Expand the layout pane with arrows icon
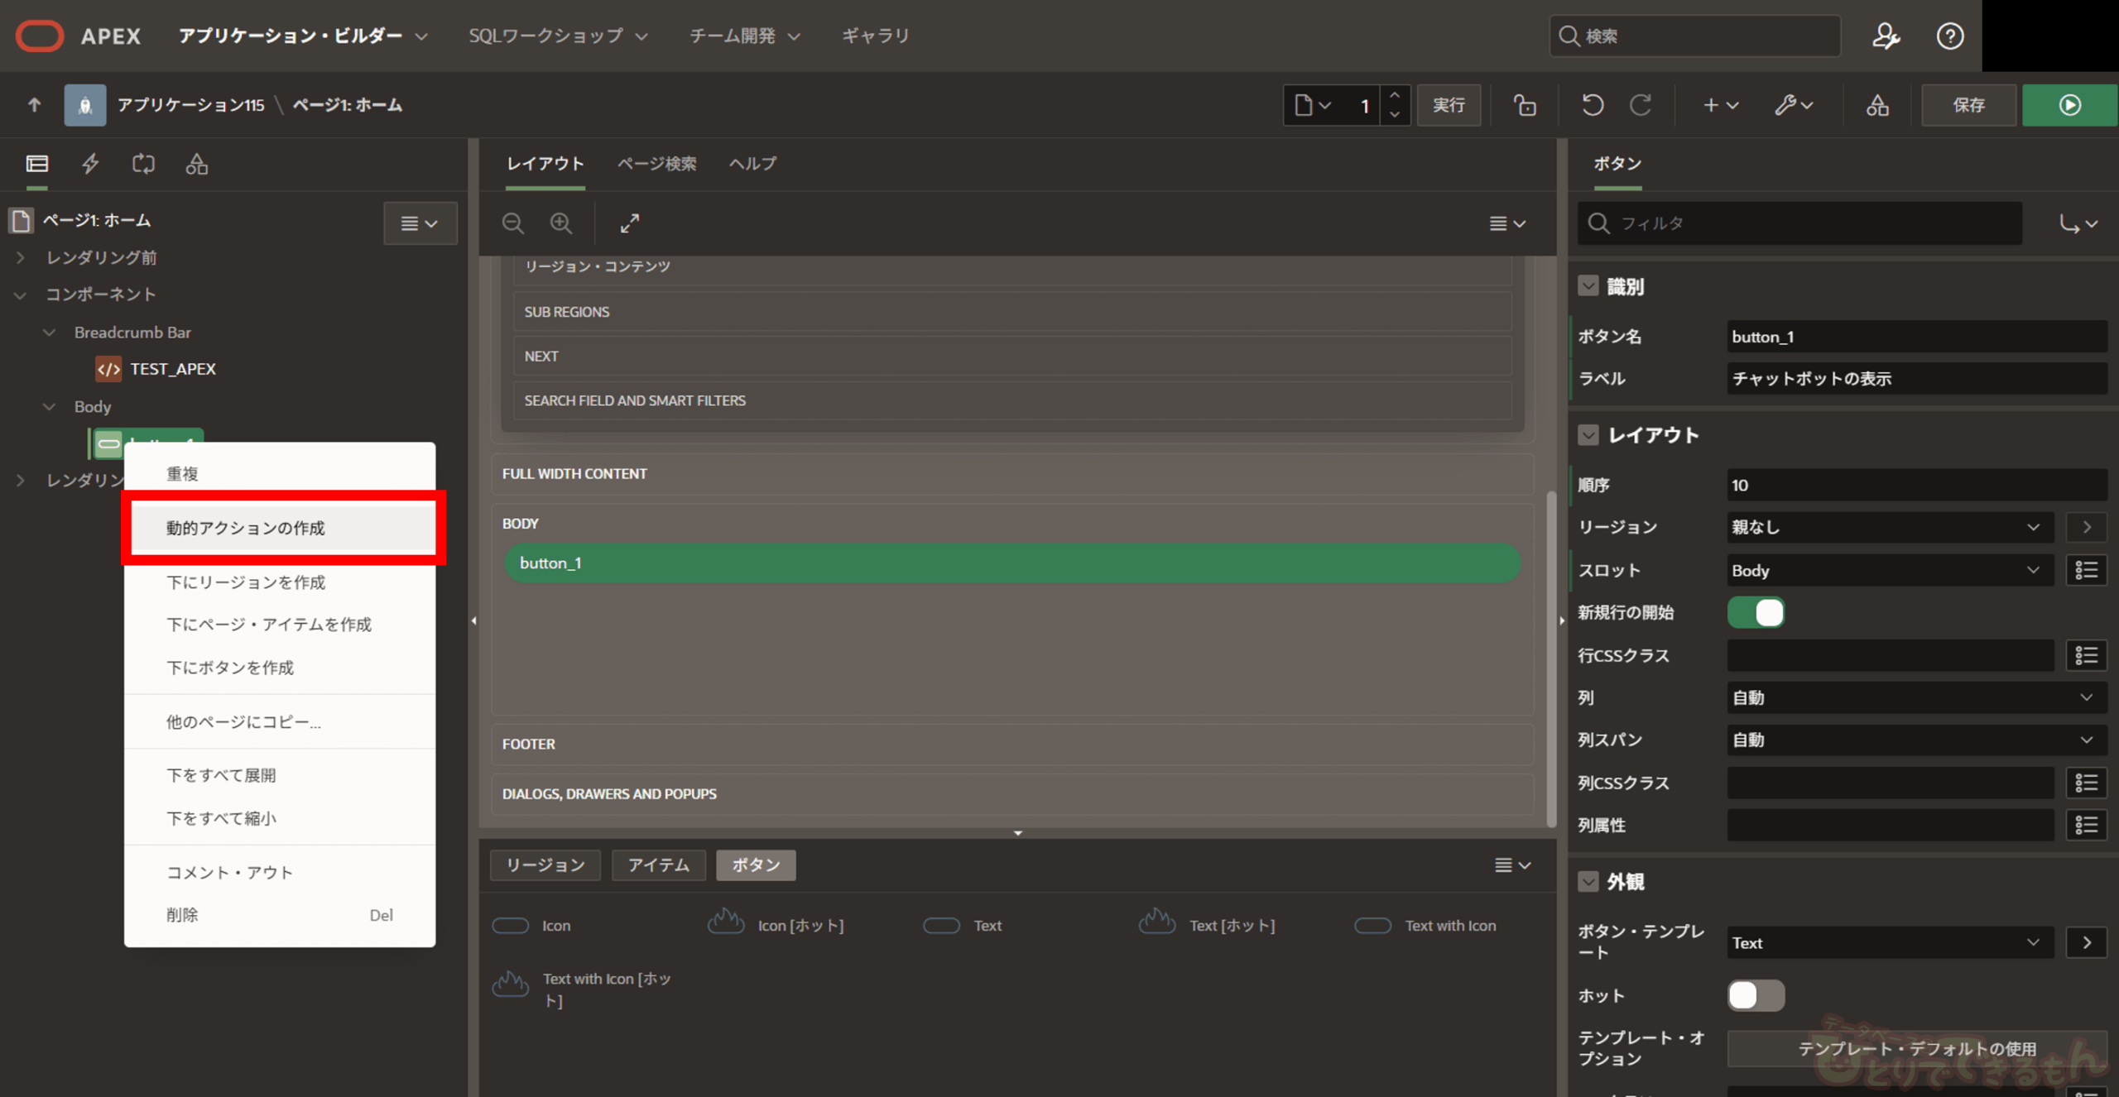This screenshot has height=1097, width=2119. point(630,223)
